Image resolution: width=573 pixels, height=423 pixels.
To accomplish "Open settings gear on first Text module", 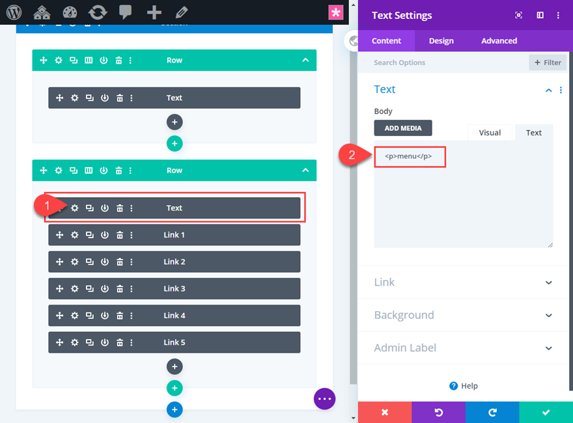I will (74, 98).
